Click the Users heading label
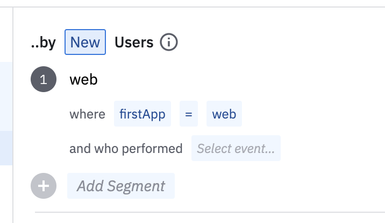This screenshot has height=223, width=385. [x=134, y=42]
